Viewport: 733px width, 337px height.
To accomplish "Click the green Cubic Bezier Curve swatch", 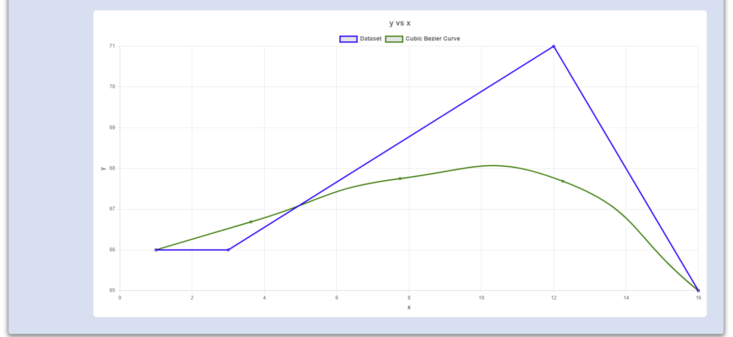I will [394, 39].
